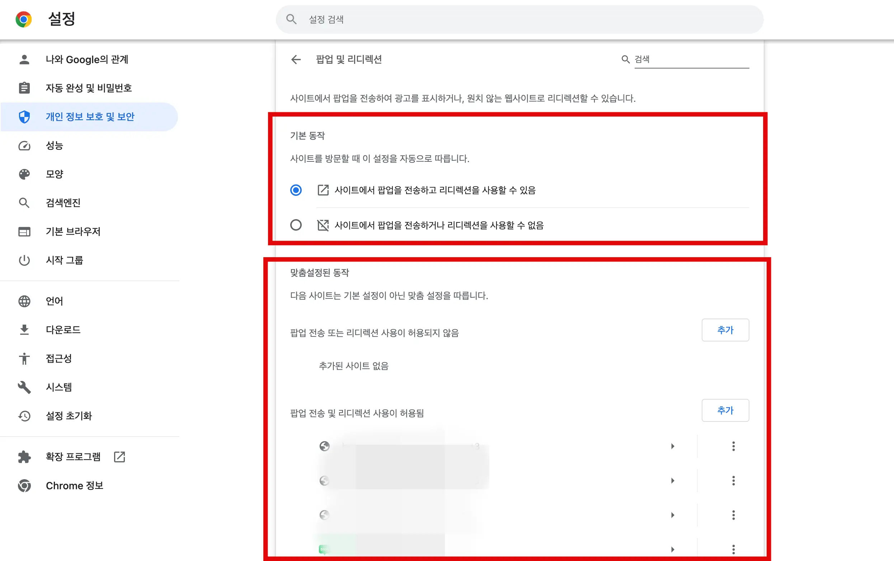894x561 pixels.
Task: Choose 자동 완성 및 비밀번호 section
Action: coord(88,88)
